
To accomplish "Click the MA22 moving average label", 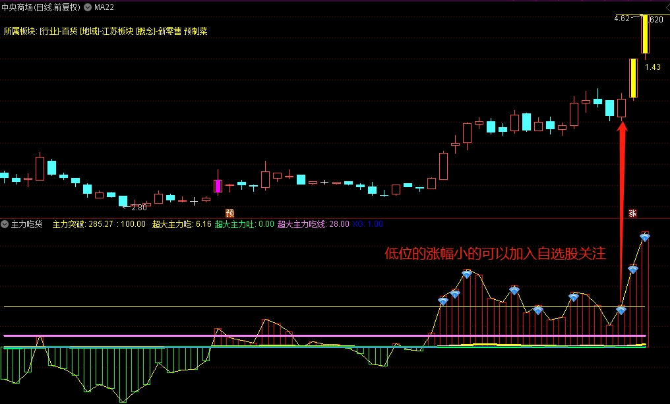I will [x=104, y=7].
